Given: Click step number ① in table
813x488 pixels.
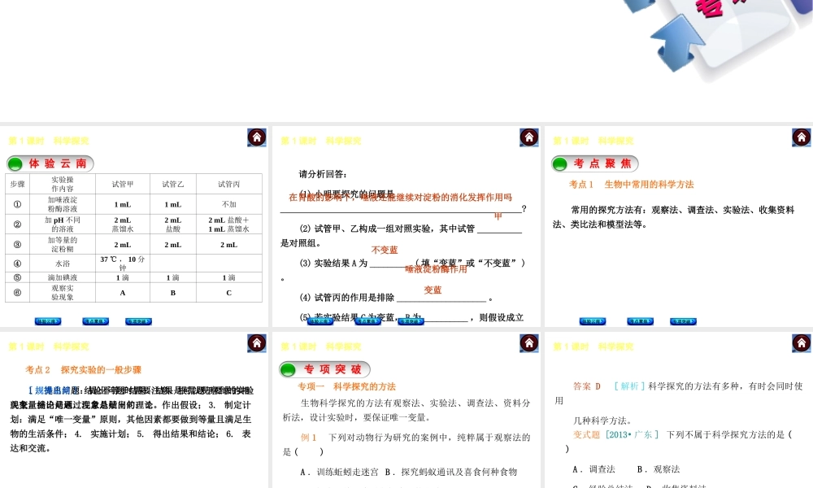Looking at the screenshot, I should coord(18,204).
